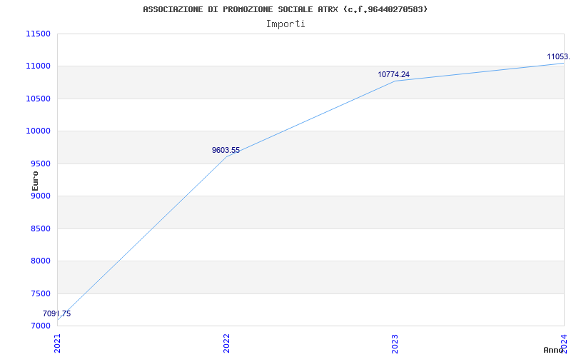Click the data label 7091.75
This screenshot has height=357, width=571.
click(57, 313)
